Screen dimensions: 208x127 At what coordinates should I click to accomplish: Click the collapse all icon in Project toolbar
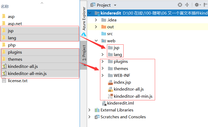point(187,5)
